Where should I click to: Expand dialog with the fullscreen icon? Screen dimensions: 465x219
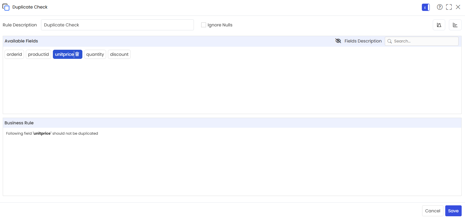449,7
